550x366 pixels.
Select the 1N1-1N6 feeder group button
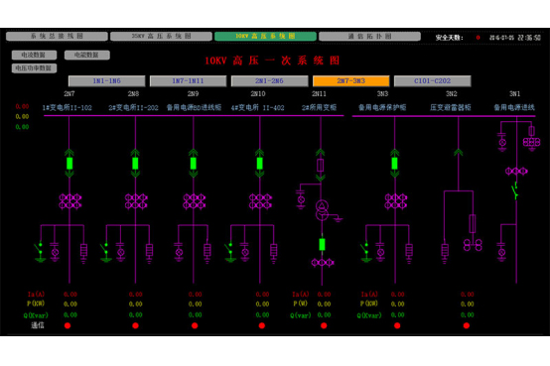pos(106,81)
